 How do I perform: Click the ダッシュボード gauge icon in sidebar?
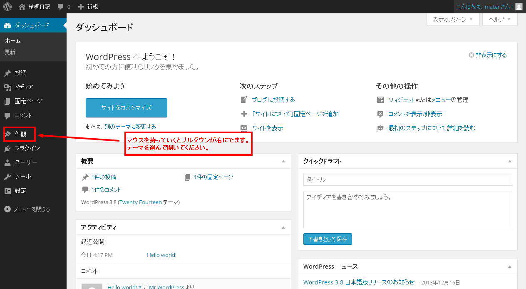7,25
